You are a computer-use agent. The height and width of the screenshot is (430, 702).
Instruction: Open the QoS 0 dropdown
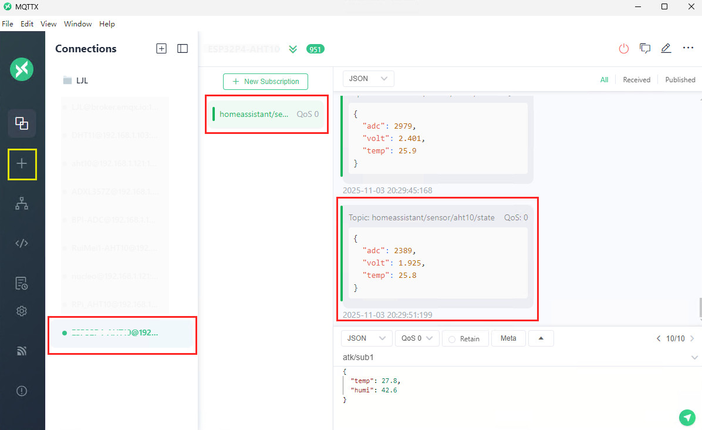(417, 338)
